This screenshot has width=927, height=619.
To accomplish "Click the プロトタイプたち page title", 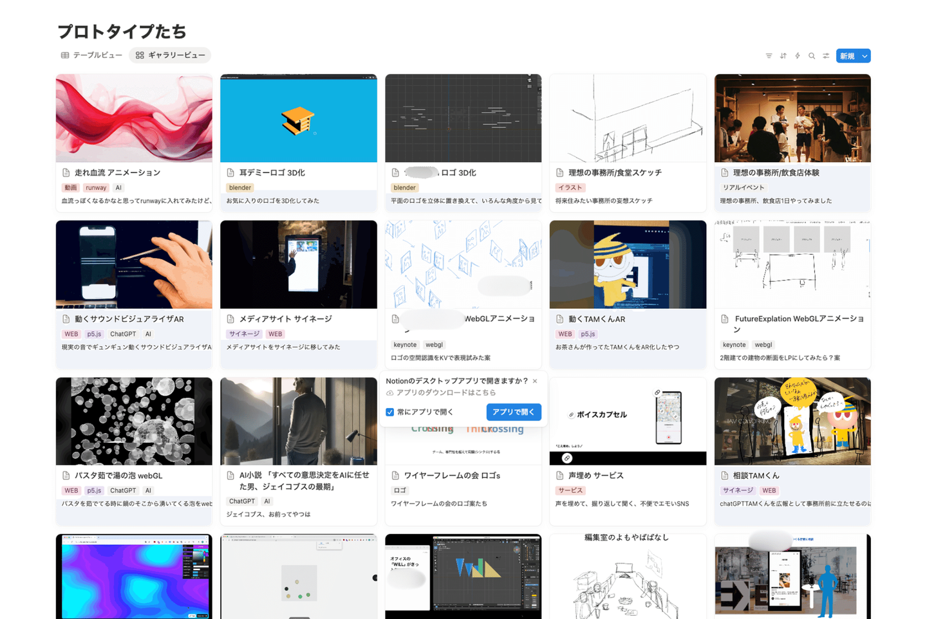I will pyautogui.click(x=122, y=32).
